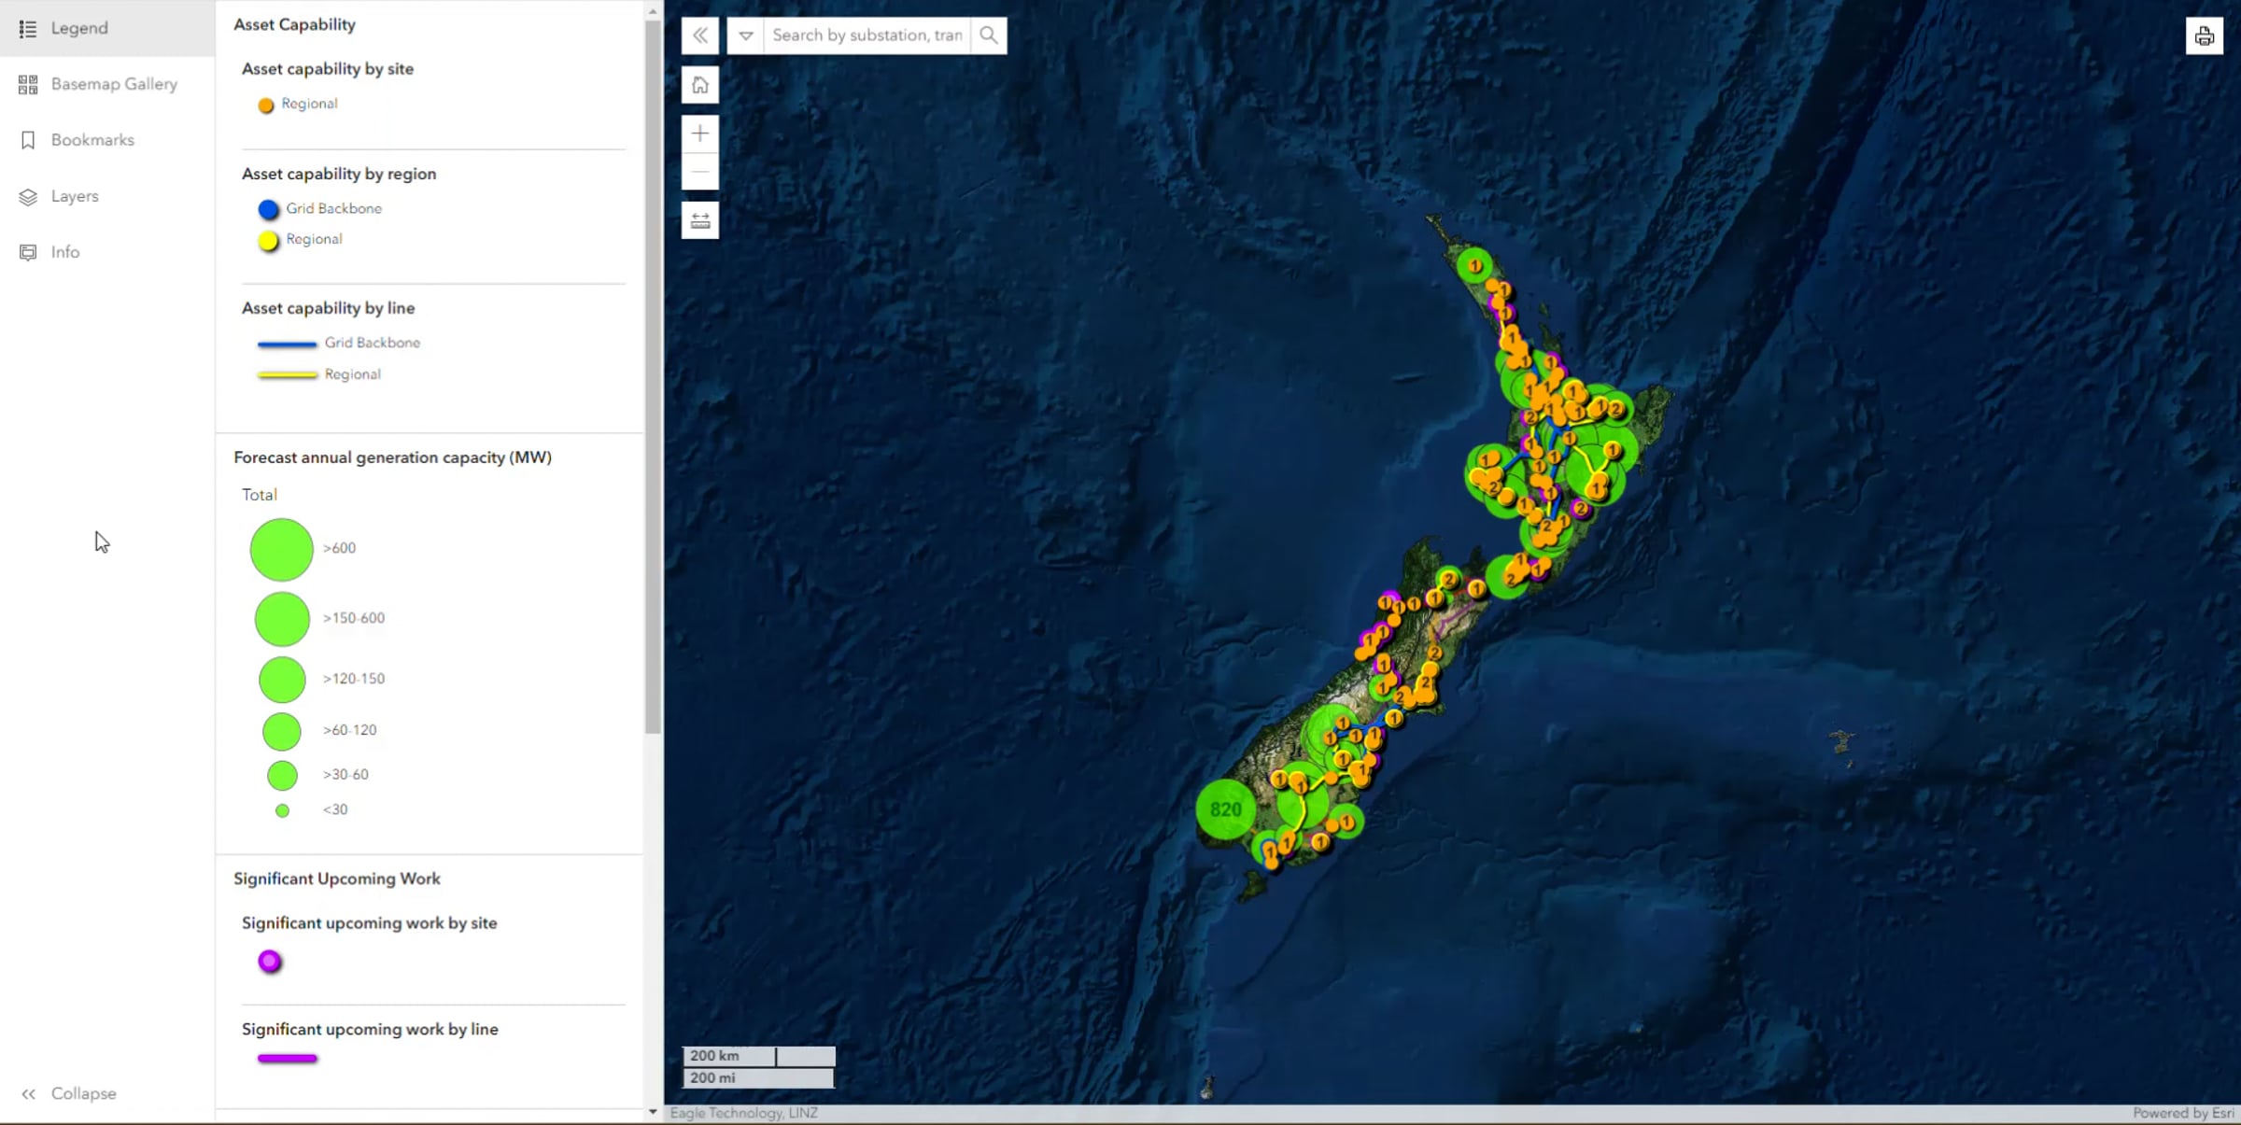This screenshot has width=2241, height=1125.
Task: Focus the substation search input field
Action: click(867, 35)
